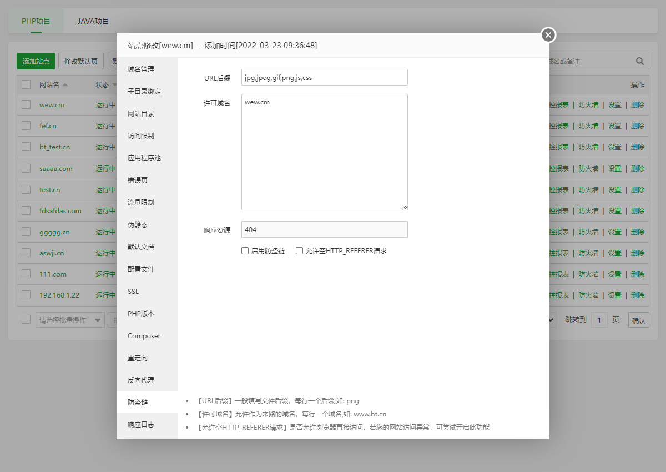The width and height of the screenshot is (666, 472).
Task: Check the 允许空HTTP_REFERER请求 checkbox
Action: point(299,250)
